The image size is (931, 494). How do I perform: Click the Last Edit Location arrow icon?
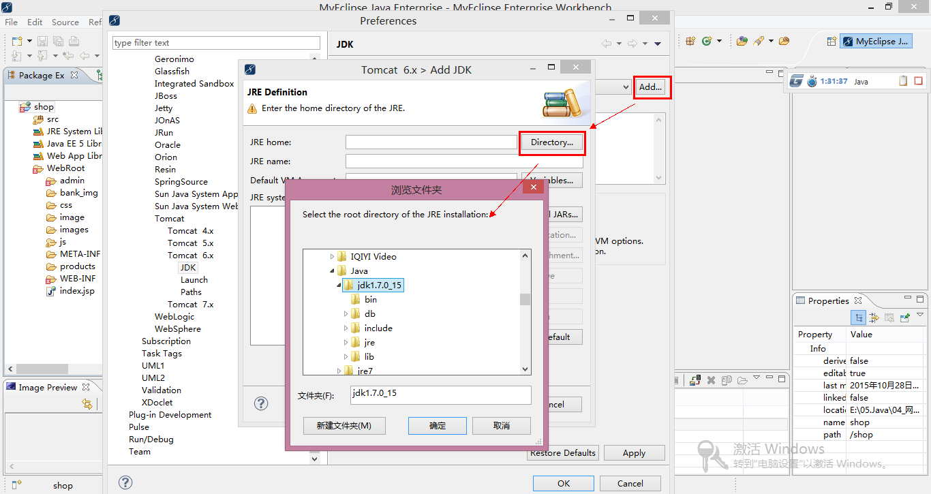(x=68, y=56)
